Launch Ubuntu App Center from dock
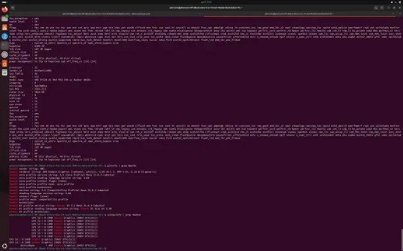403x251 pixels. point(4,27)
